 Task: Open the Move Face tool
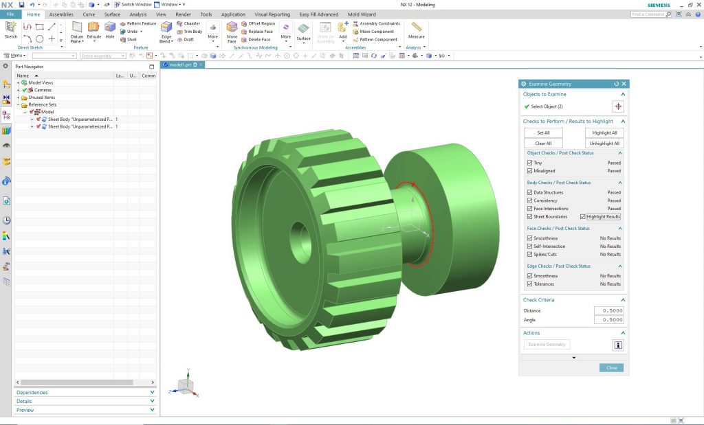(232, 27)
